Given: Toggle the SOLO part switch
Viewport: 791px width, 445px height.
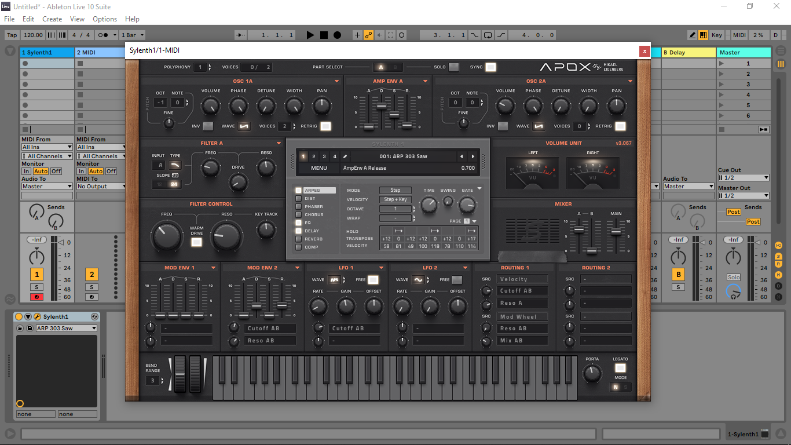Looking at the screenshot, I should (x=453, y=67).
